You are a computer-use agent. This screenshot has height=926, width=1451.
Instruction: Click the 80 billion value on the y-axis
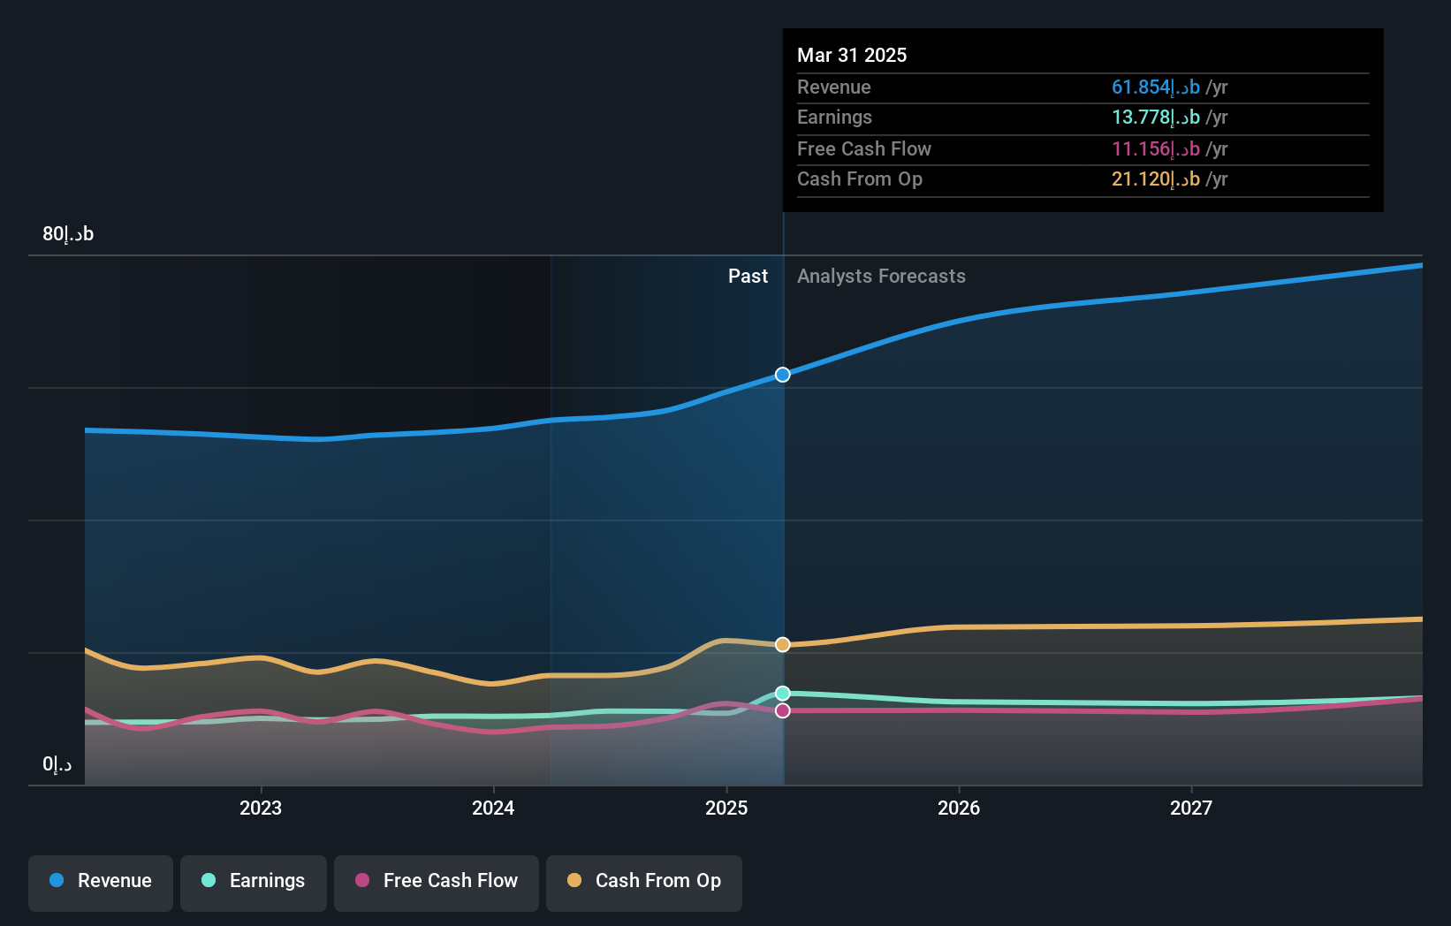66,233
